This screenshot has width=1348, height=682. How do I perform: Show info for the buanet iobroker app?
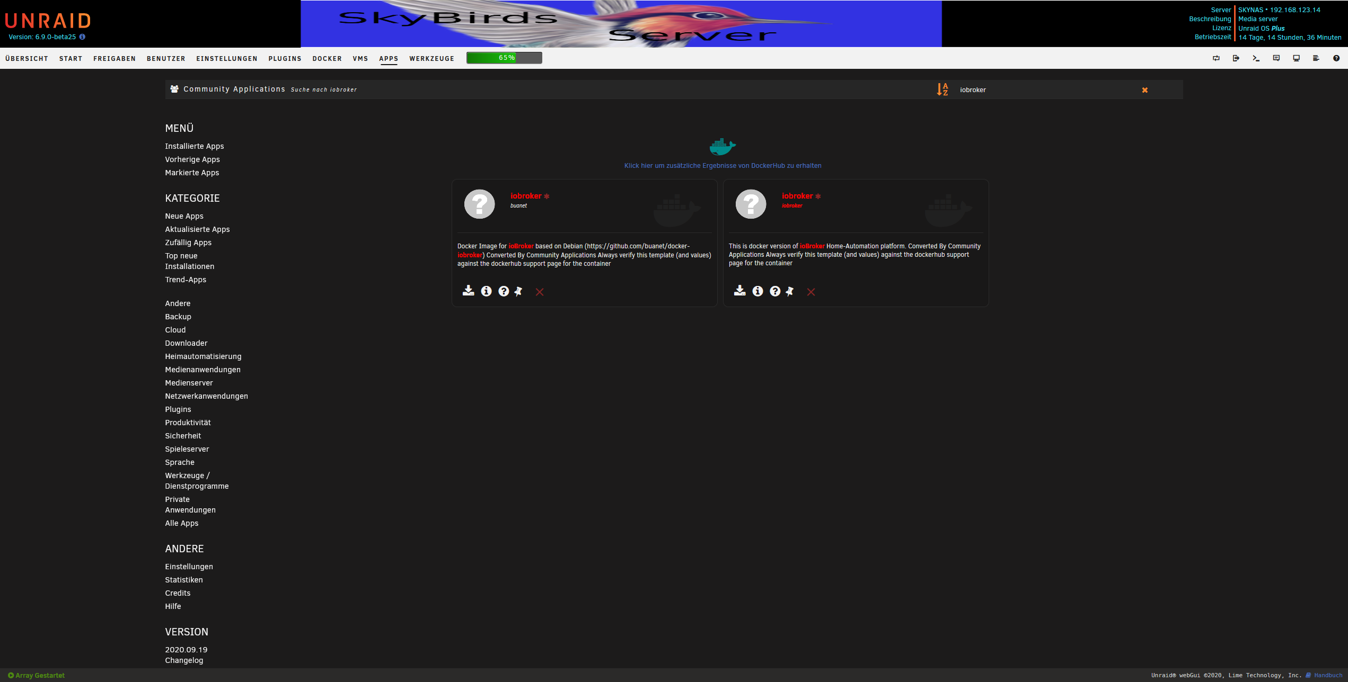[x=486, y=291]
